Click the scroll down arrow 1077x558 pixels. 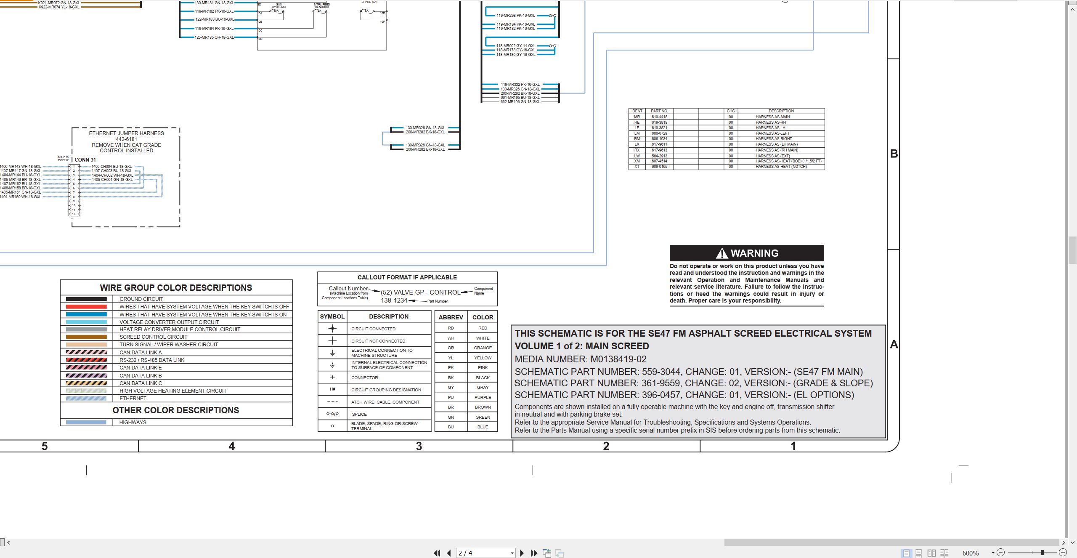(x=1072, y=542)
